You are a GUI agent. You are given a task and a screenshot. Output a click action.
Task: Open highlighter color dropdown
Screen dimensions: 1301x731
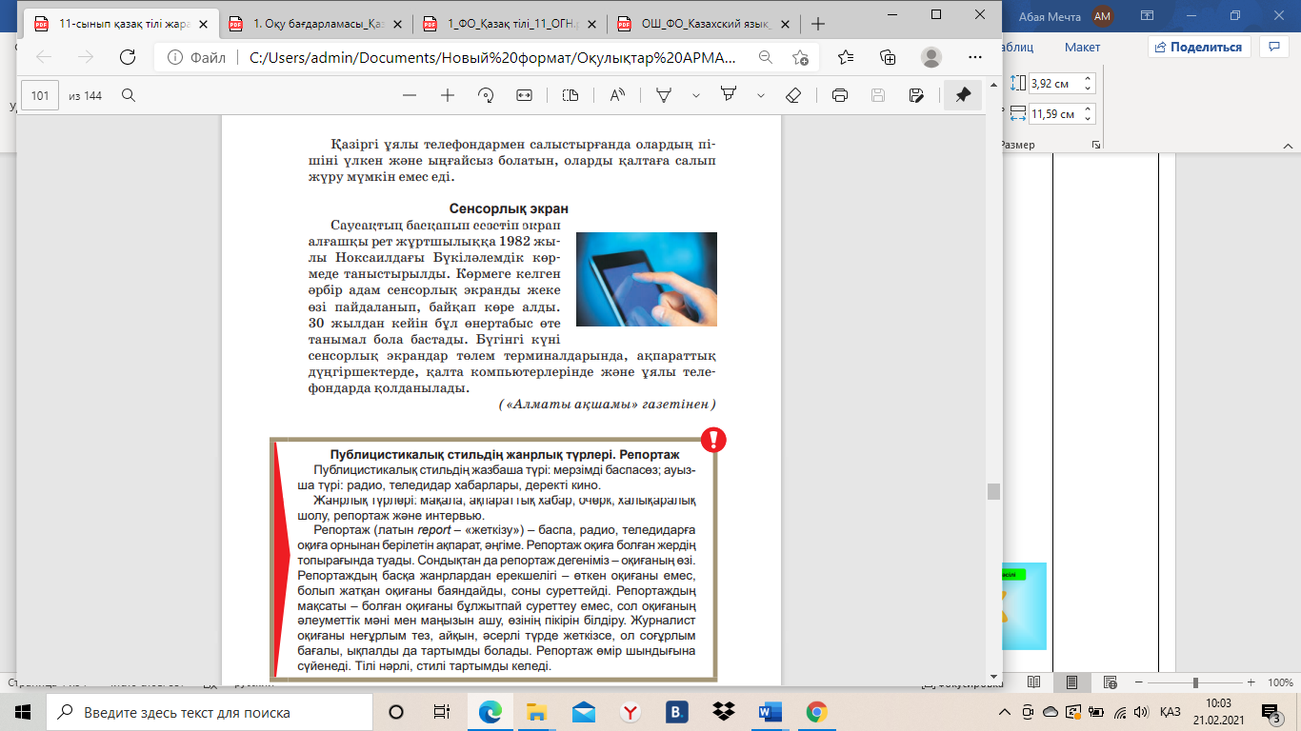760,95
